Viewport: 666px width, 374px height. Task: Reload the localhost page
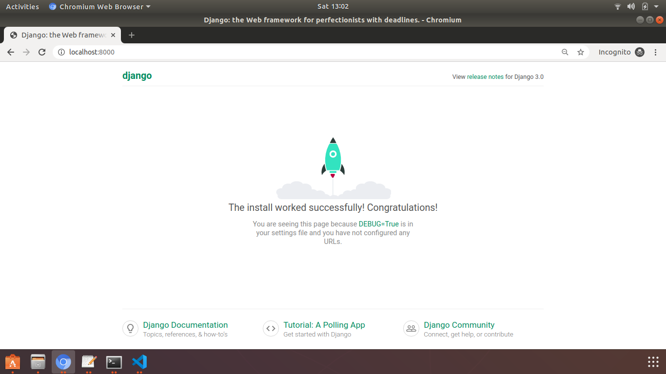42,52
